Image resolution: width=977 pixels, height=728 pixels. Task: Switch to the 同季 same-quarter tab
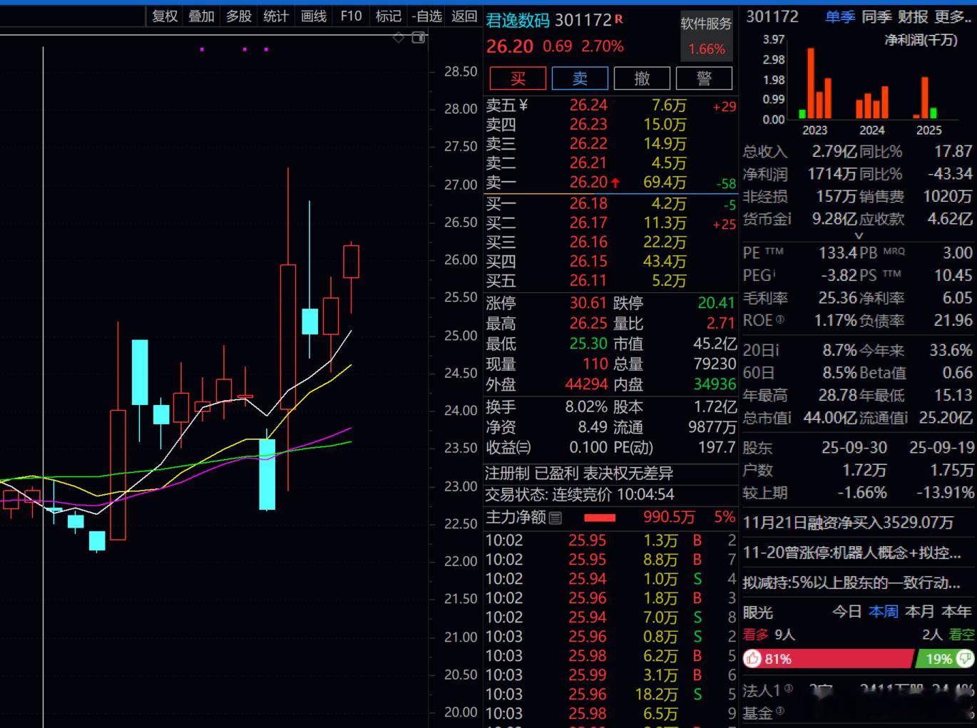click(876, 16)
